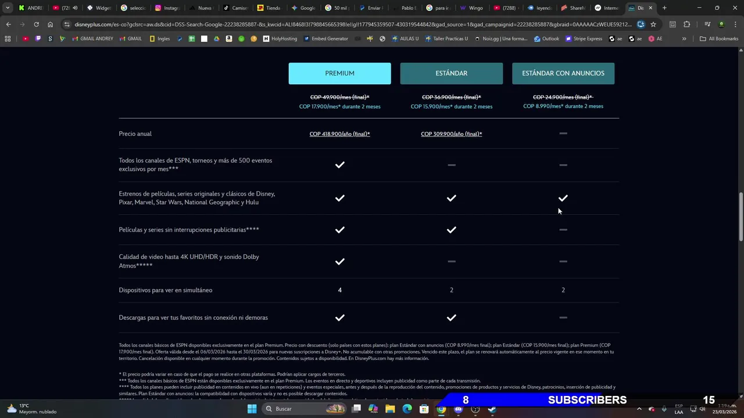The width and height of the screenshot is (744, 418).
Task: Open the Stripe Express bookmark
Action: 584,39
